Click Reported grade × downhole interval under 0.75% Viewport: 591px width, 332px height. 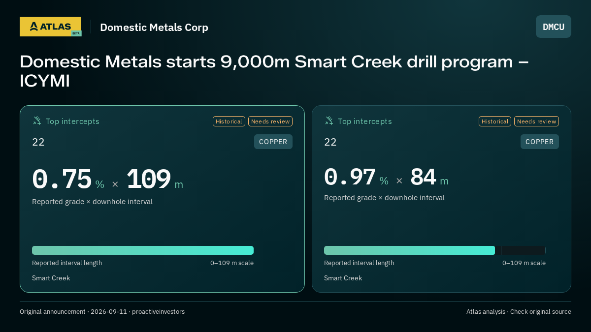click(93, 202)
